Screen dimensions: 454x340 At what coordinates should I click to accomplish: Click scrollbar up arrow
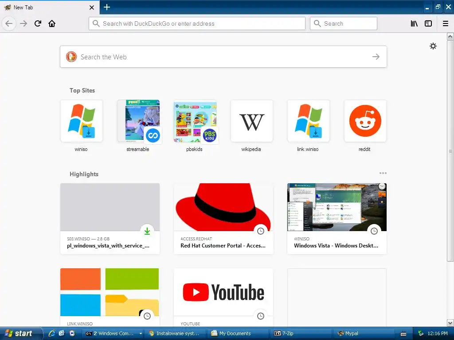[450, 37]
